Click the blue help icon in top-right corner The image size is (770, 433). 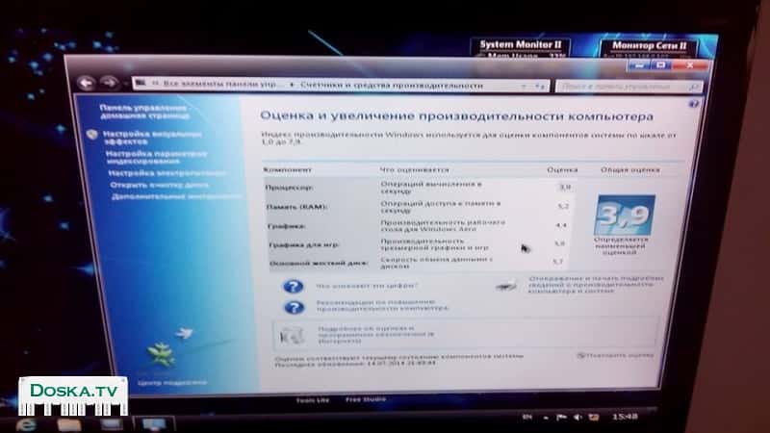[x=694, y=103]
